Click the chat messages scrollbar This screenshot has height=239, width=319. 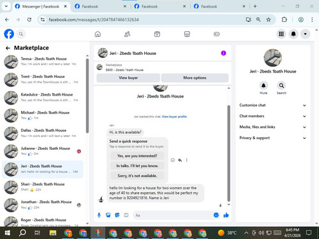tap(229, 153)
